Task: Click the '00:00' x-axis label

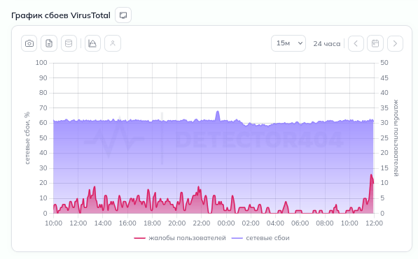Action: 226,223
